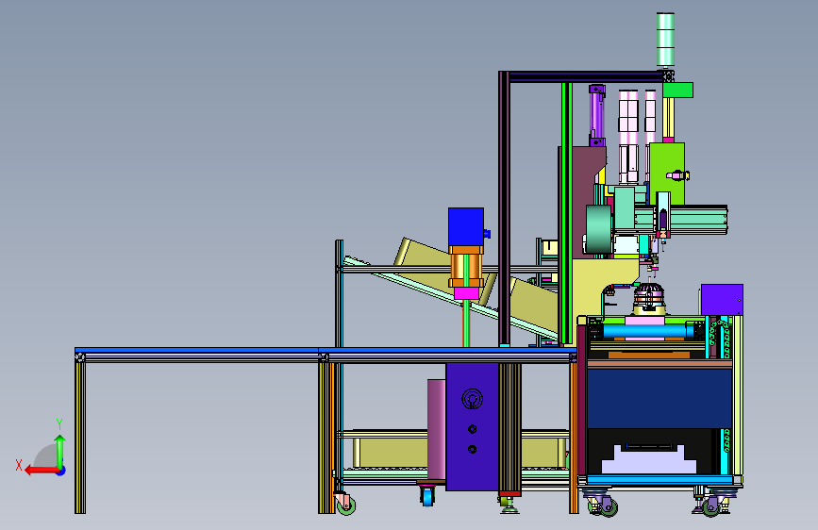Click the red X axis arrow of triad
Screen dimensions: 818x530
pos(41,471)
